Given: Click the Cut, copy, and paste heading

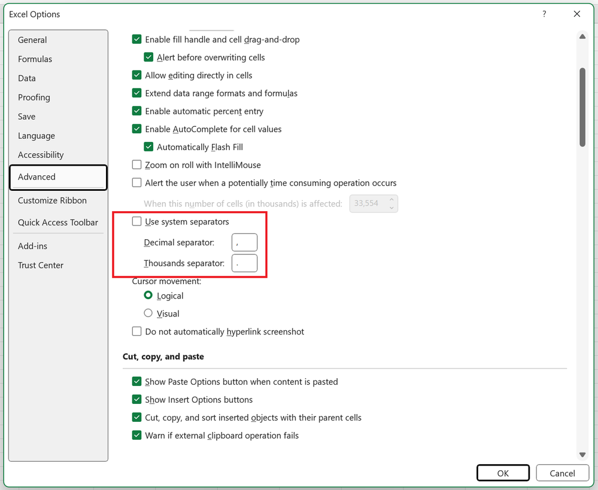Looking at the screenshot, I should [163, 357].
